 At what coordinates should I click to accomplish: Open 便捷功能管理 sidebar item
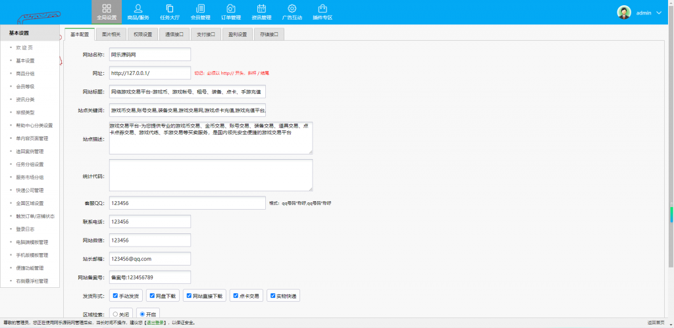pyautogui.click(x=30, y=268)
